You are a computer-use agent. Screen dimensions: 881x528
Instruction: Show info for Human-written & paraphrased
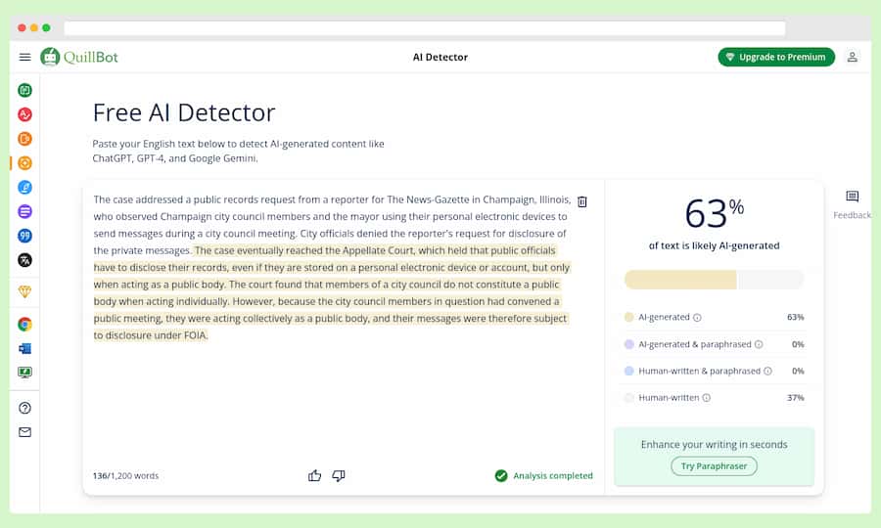point(768,371)
